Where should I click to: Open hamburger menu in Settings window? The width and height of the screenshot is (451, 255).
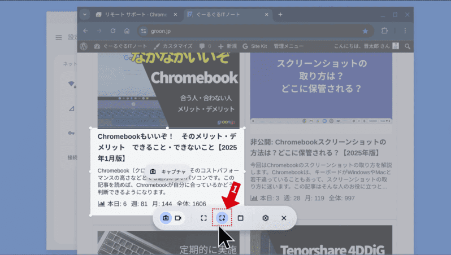(x=59, y=37)
